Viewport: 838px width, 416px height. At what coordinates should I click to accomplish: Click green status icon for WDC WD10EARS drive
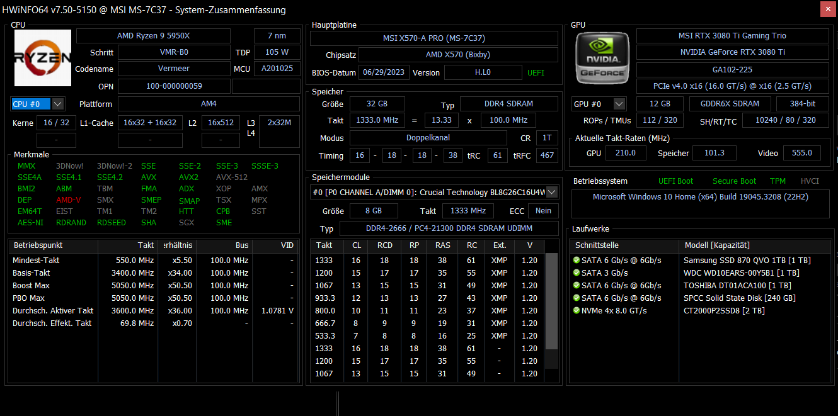point(576,273)
